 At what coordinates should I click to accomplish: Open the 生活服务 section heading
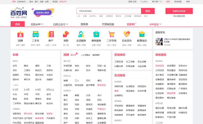tap(120, 75)
